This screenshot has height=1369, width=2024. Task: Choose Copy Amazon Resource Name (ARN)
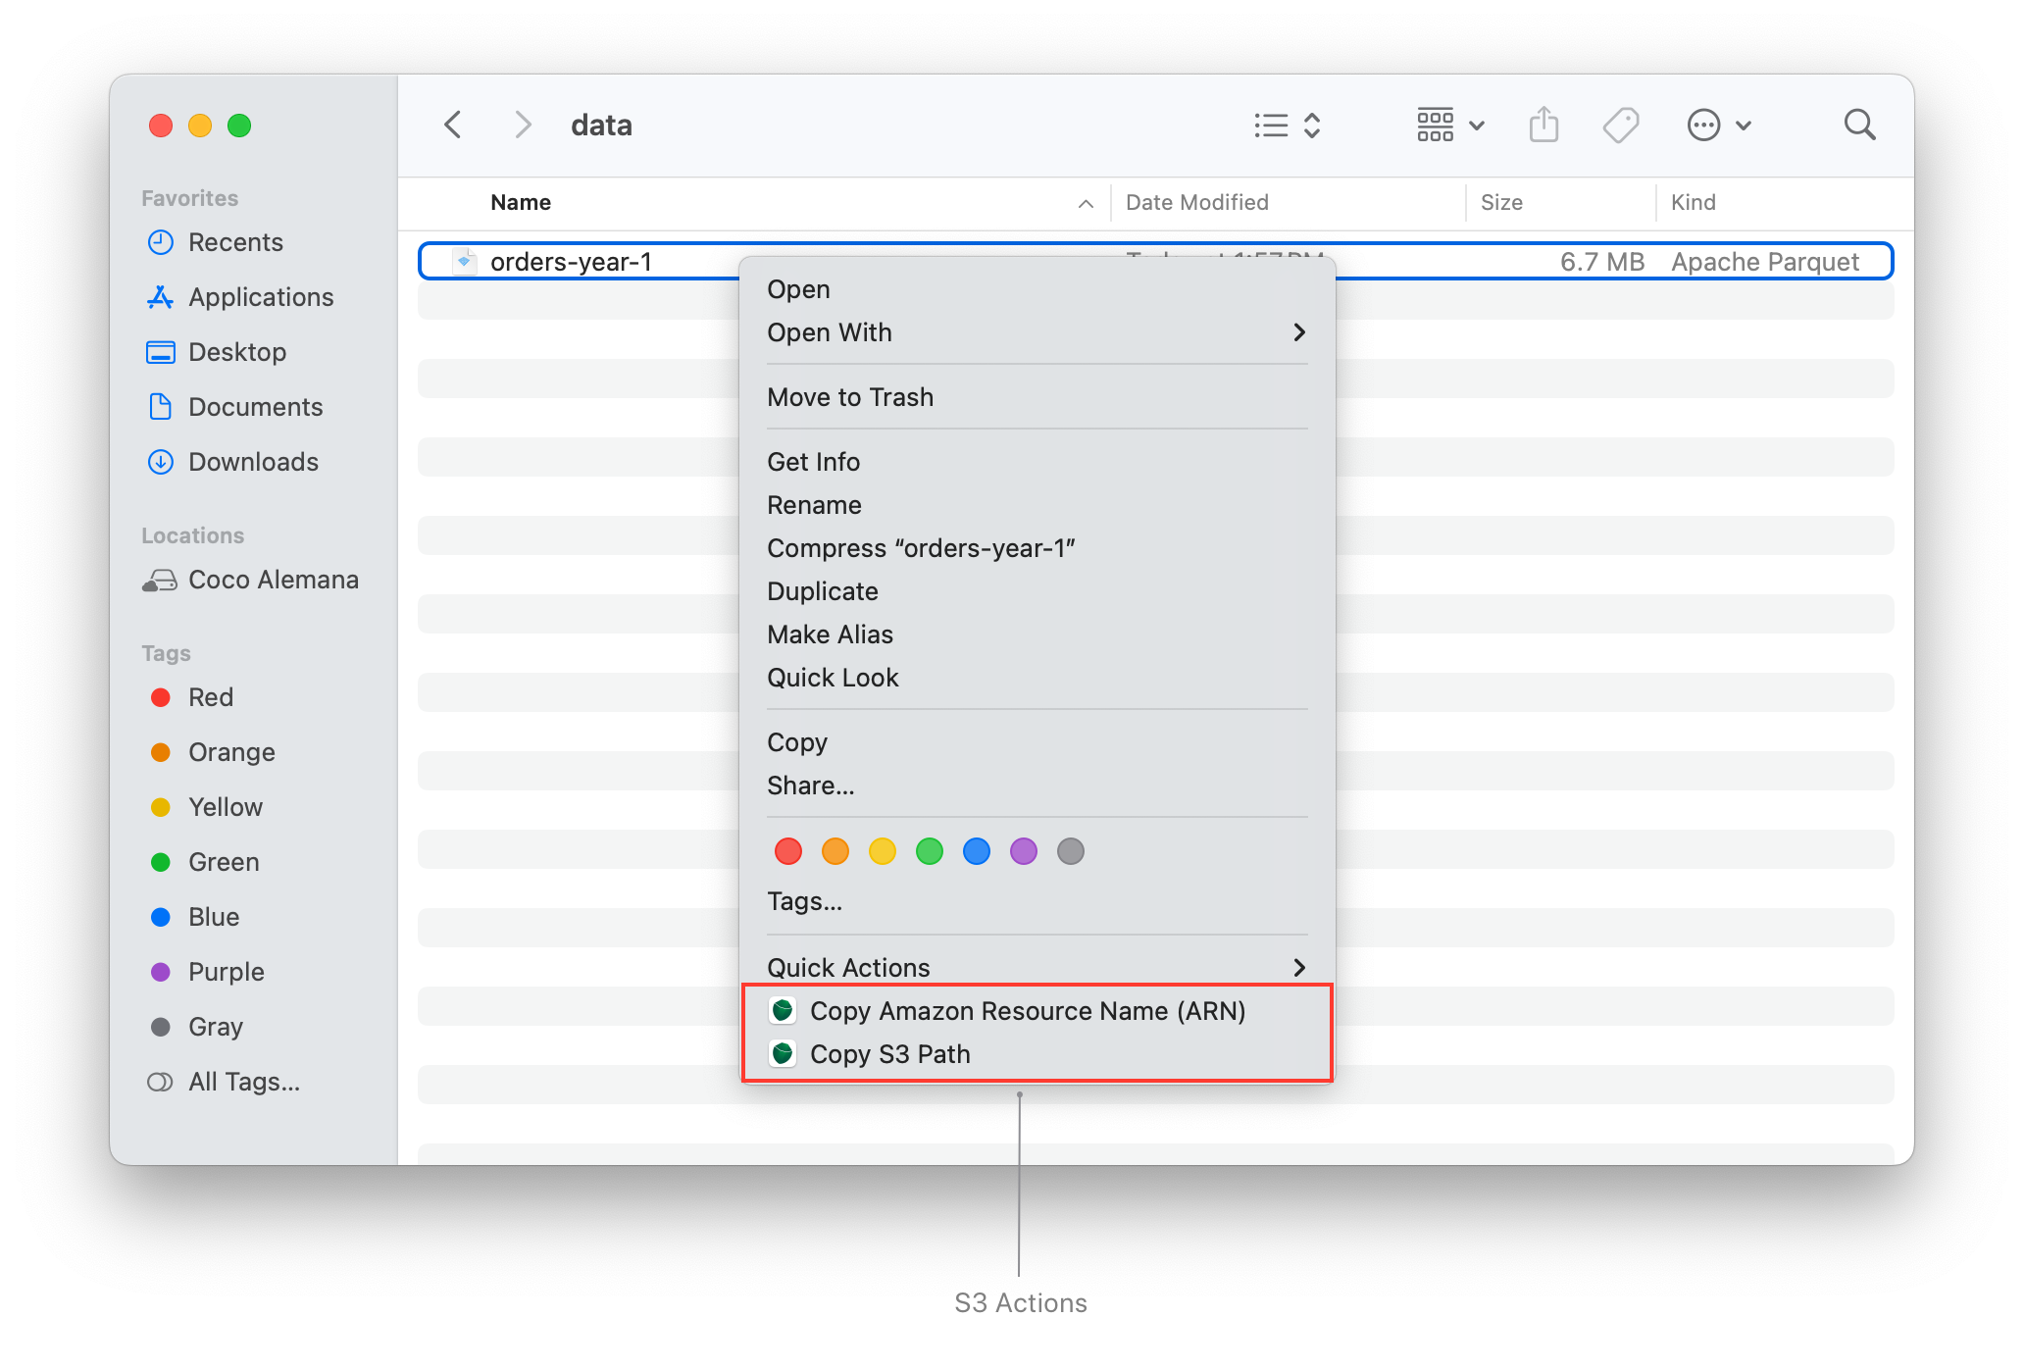[x=1028, y=1011]
